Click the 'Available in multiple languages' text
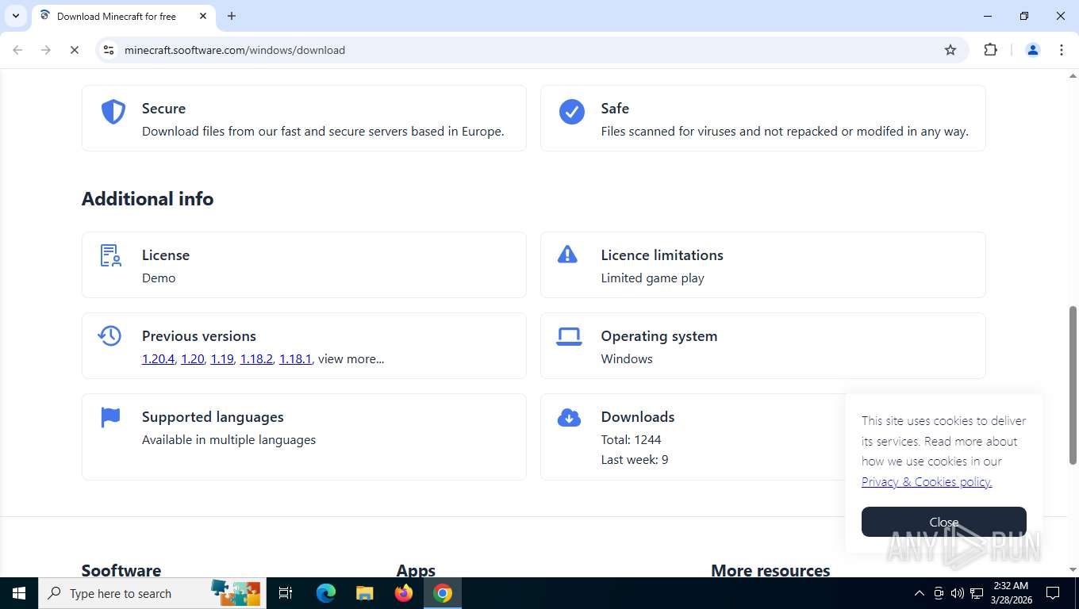Screen dimensions: 1079x609 228,440
